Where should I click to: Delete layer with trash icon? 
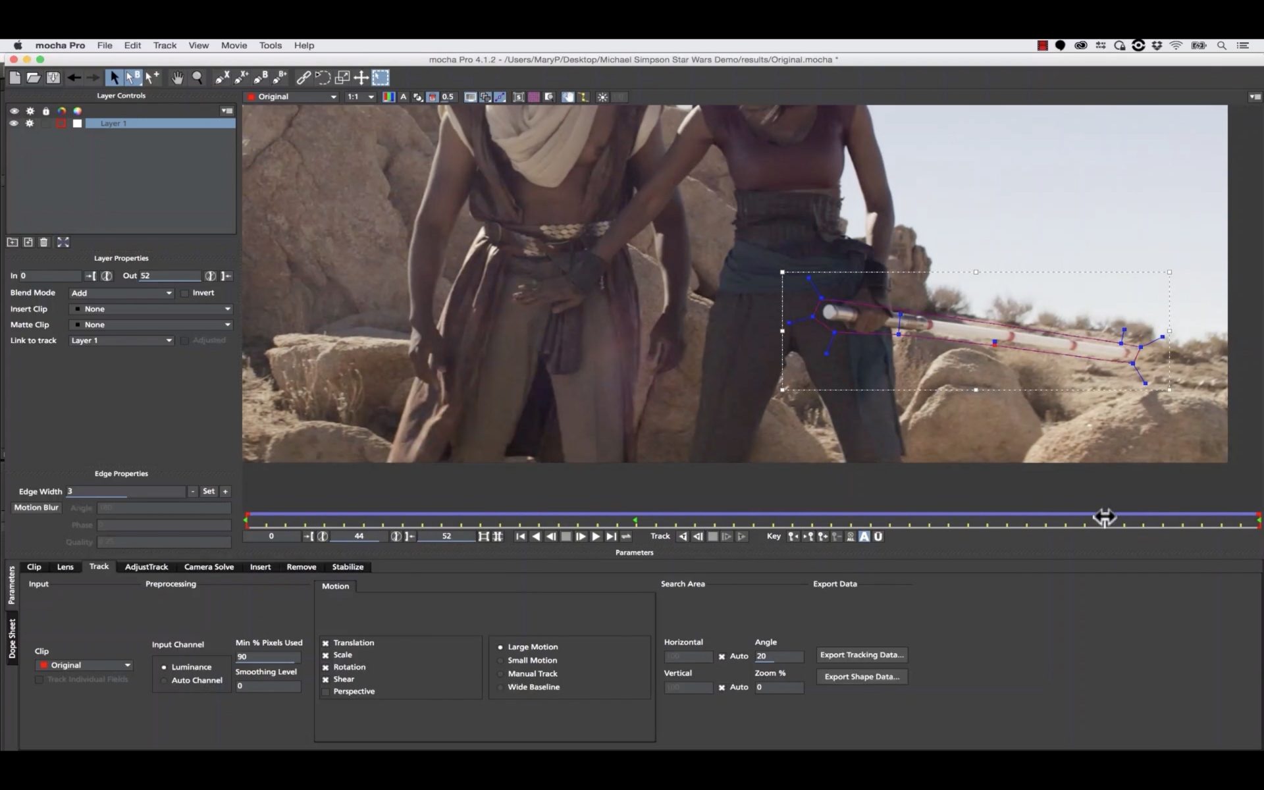coord(44,242)
